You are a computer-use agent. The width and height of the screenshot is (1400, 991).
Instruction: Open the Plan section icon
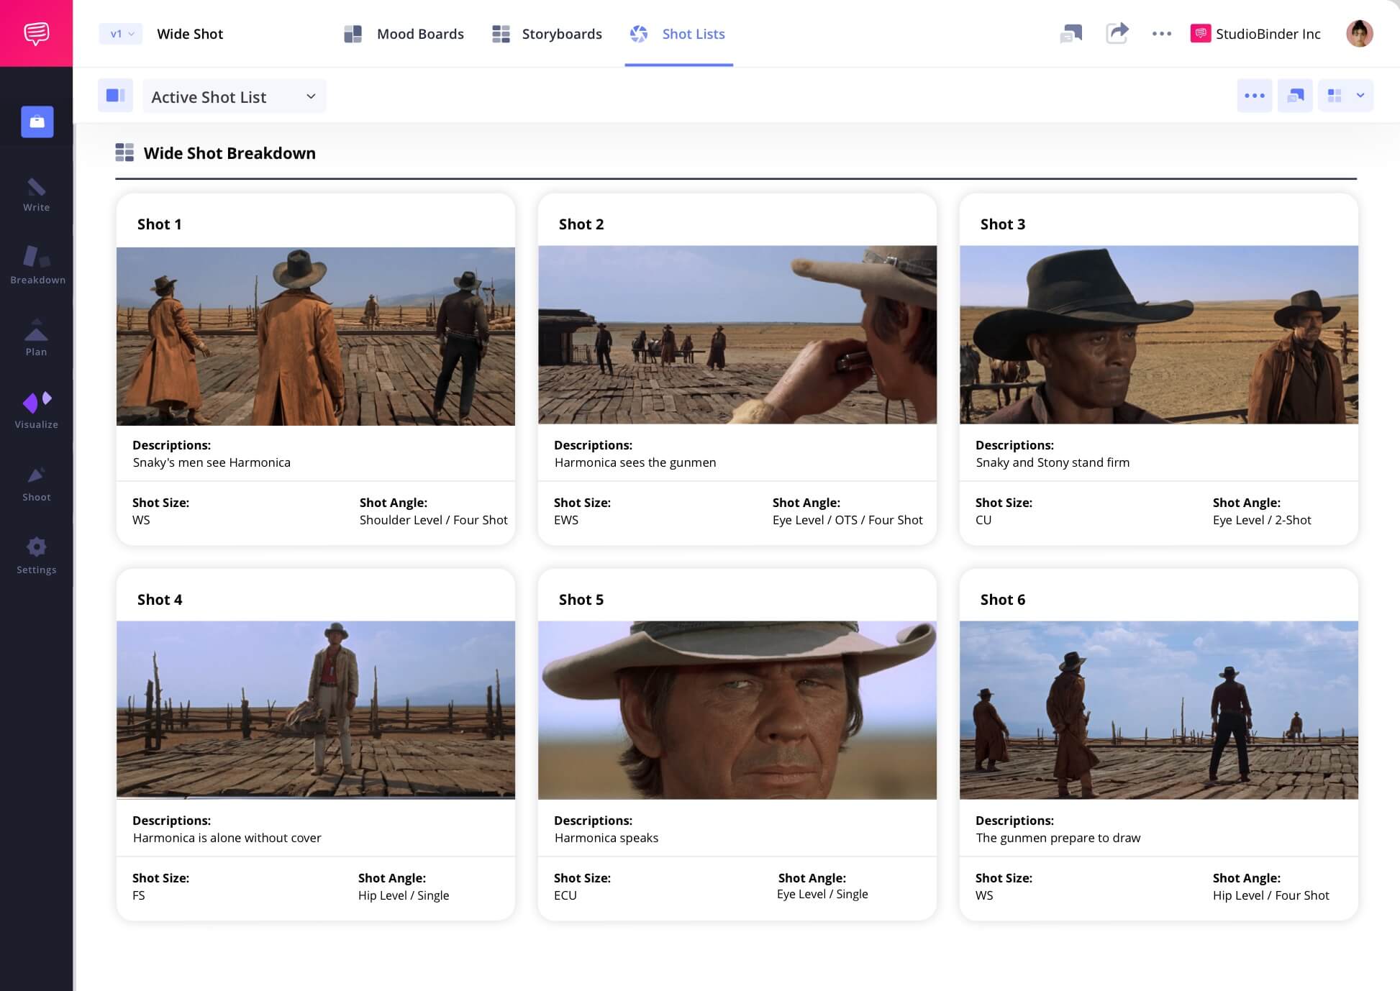[x=37, y=338]
